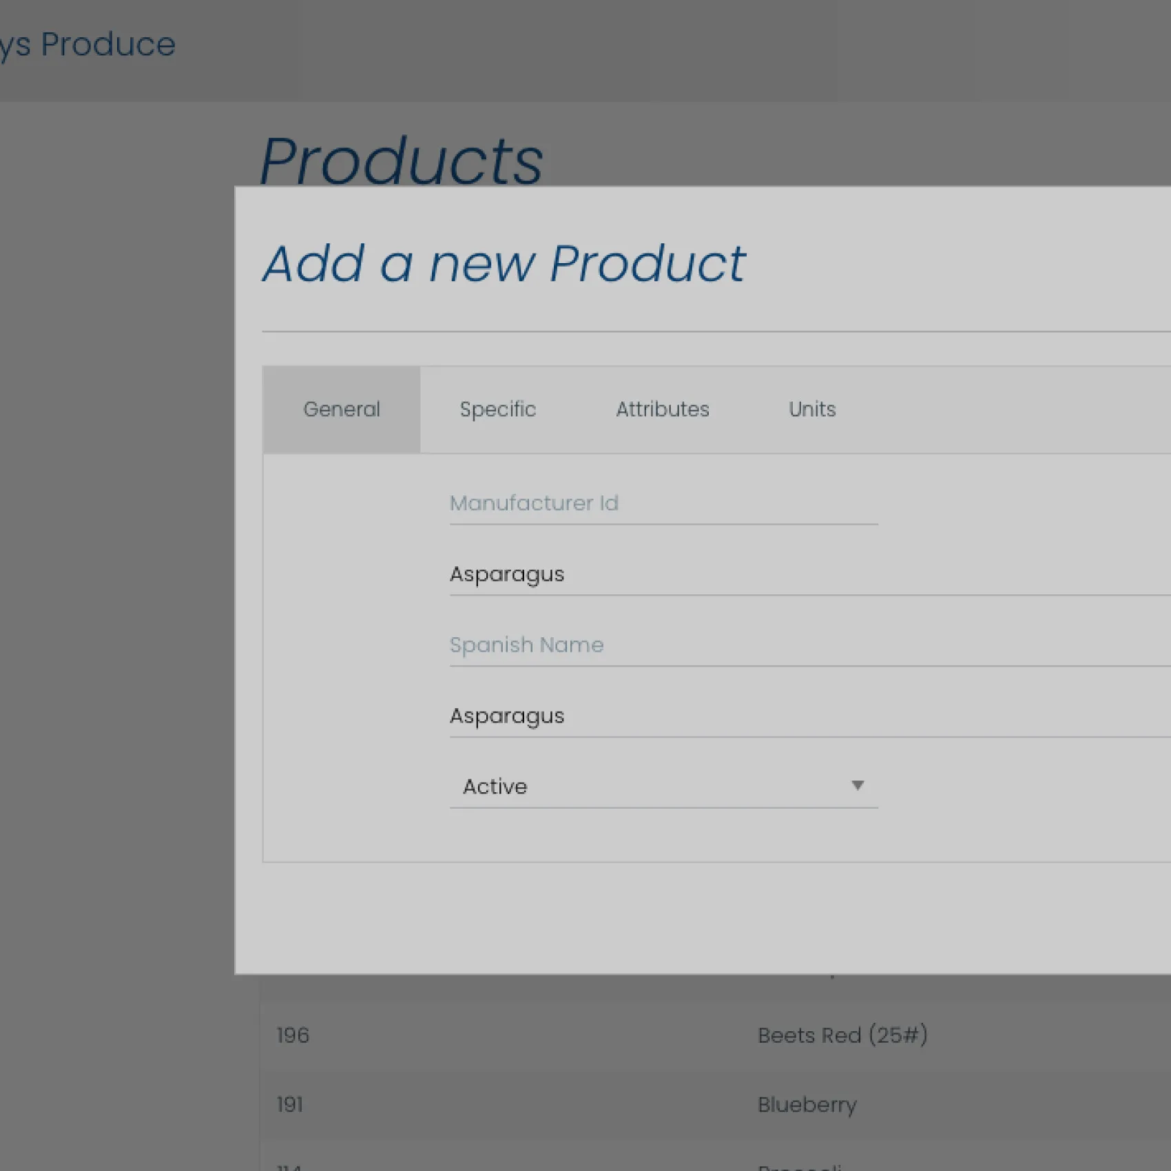This screenshot has width=1171, height=1171.
Task: Click the partially visible ID 114 cell
Action: coord(289,1165)
